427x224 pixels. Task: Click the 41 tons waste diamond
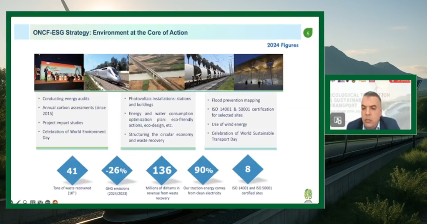[72, 170]
